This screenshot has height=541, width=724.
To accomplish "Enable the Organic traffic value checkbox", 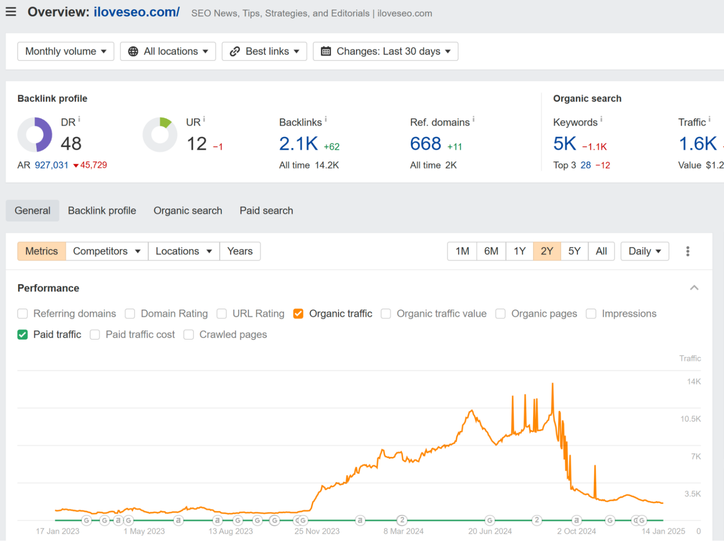I will point(386,314).
